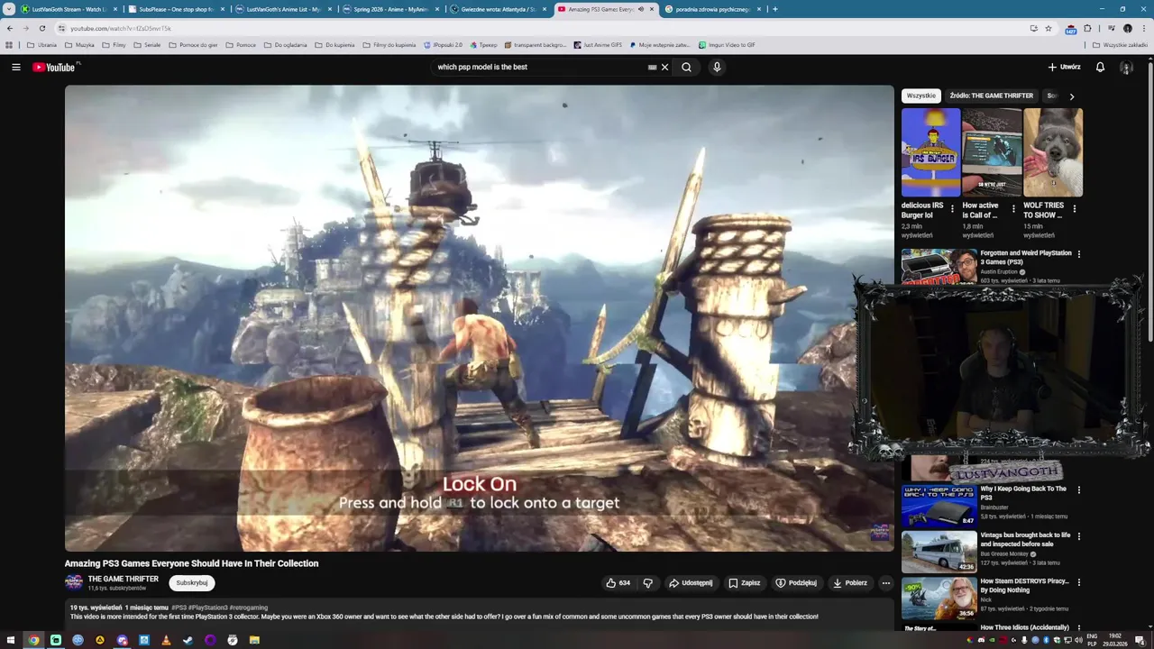
Task: Open options for Forgotten and Weird PlayStation
Action: pyautogui.click(x=1078, y=254)
